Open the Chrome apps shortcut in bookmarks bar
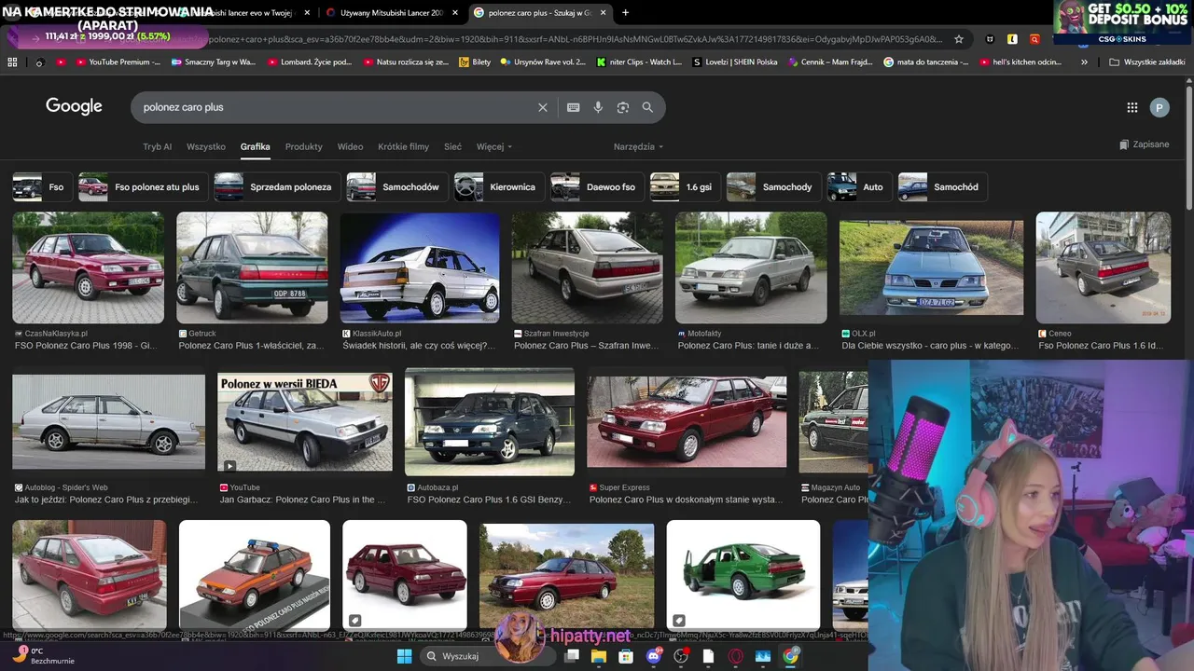 (12, 62)
